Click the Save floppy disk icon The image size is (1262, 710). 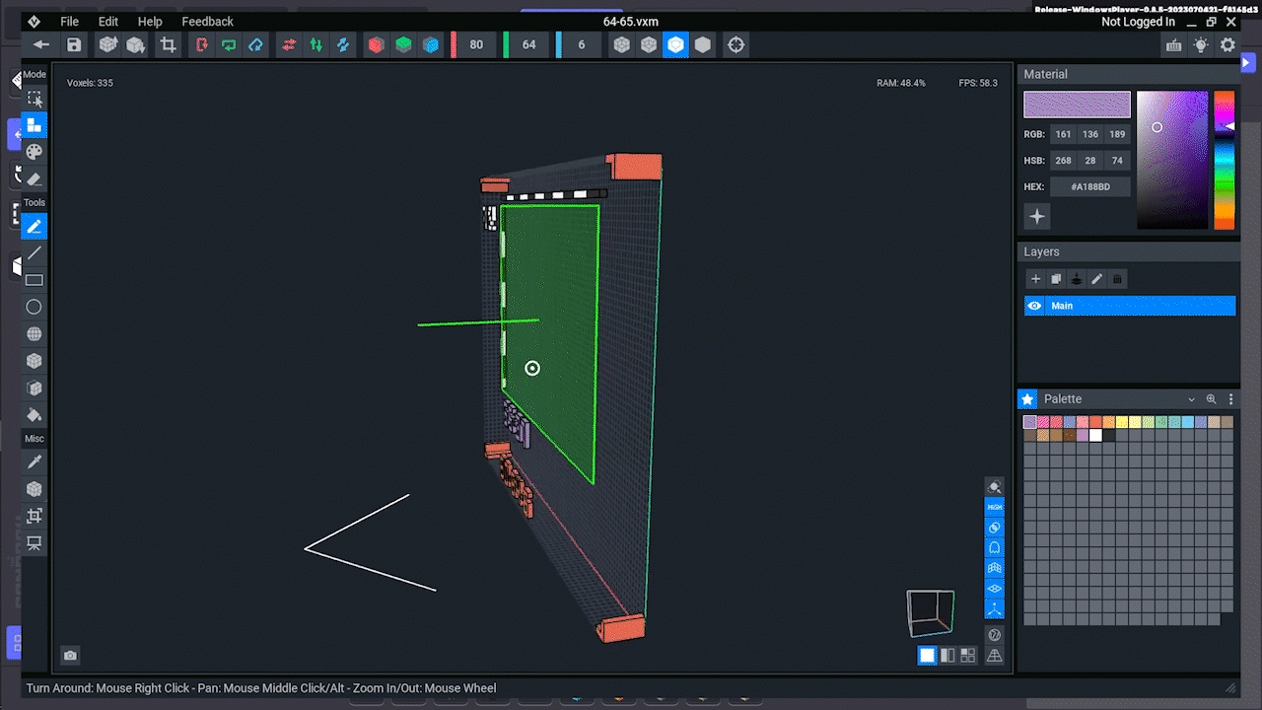[74, 44]
